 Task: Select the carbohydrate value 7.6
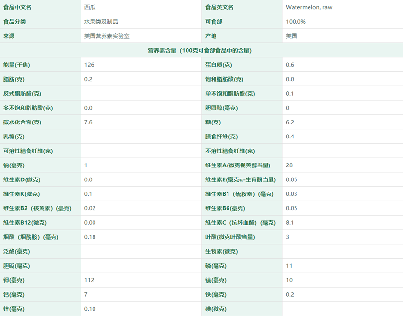[88, 122]
